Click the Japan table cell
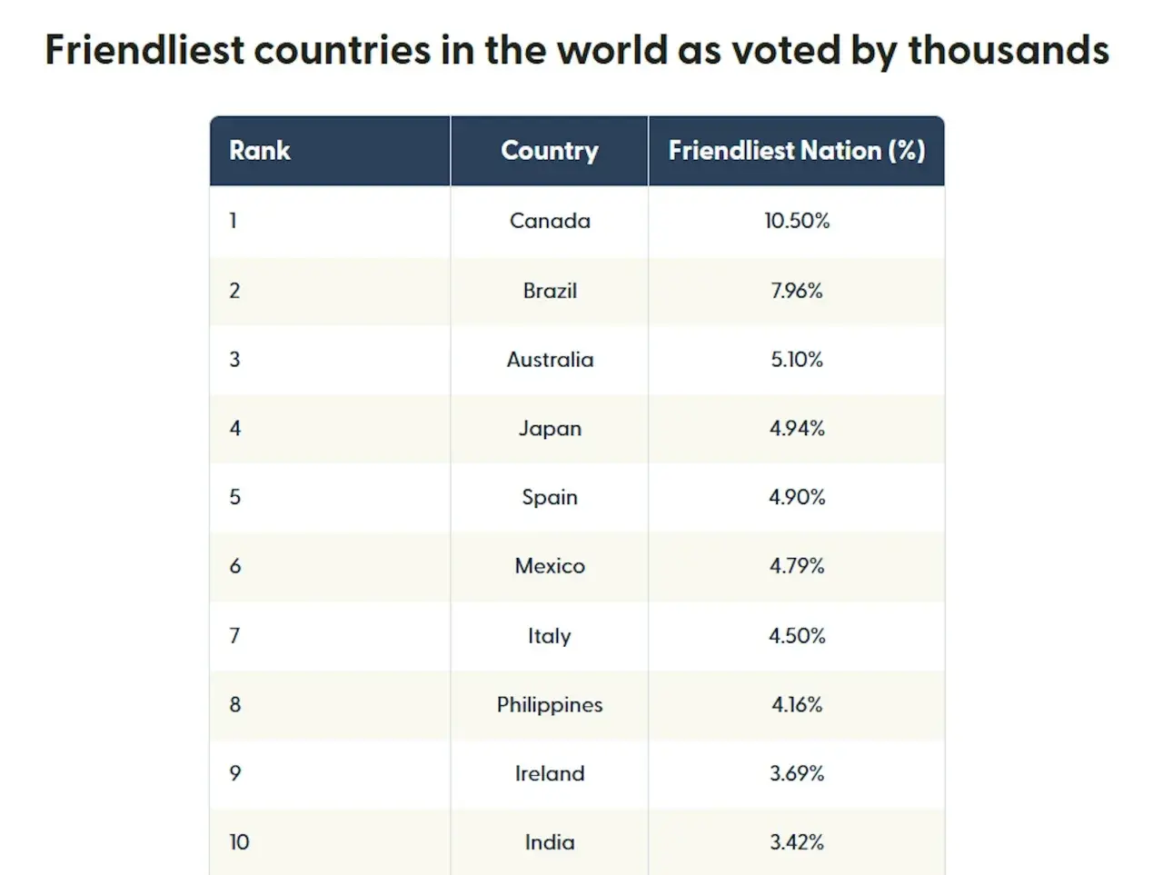This screenshot has height=875, width=1163. coord(550,429)
